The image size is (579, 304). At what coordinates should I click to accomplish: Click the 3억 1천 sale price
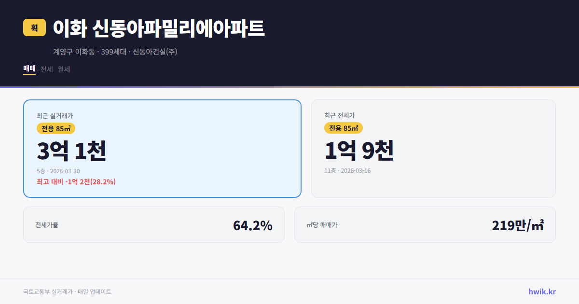point(71,151)
